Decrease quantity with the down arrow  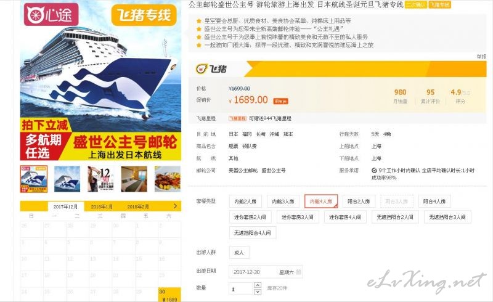[x=257, y=292]
